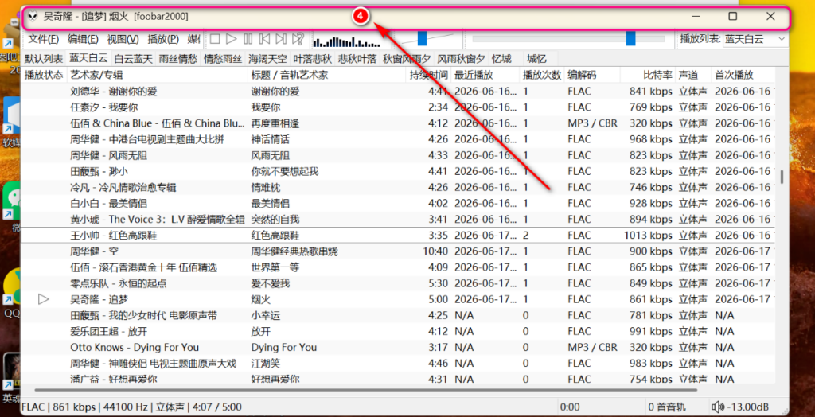Skip to the next track

coord(281,38)
